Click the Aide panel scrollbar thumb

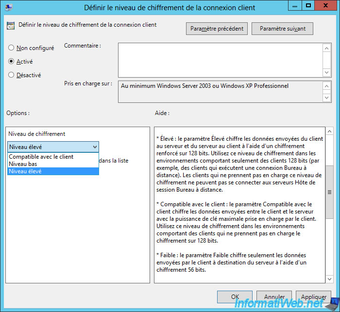point(329,192)
